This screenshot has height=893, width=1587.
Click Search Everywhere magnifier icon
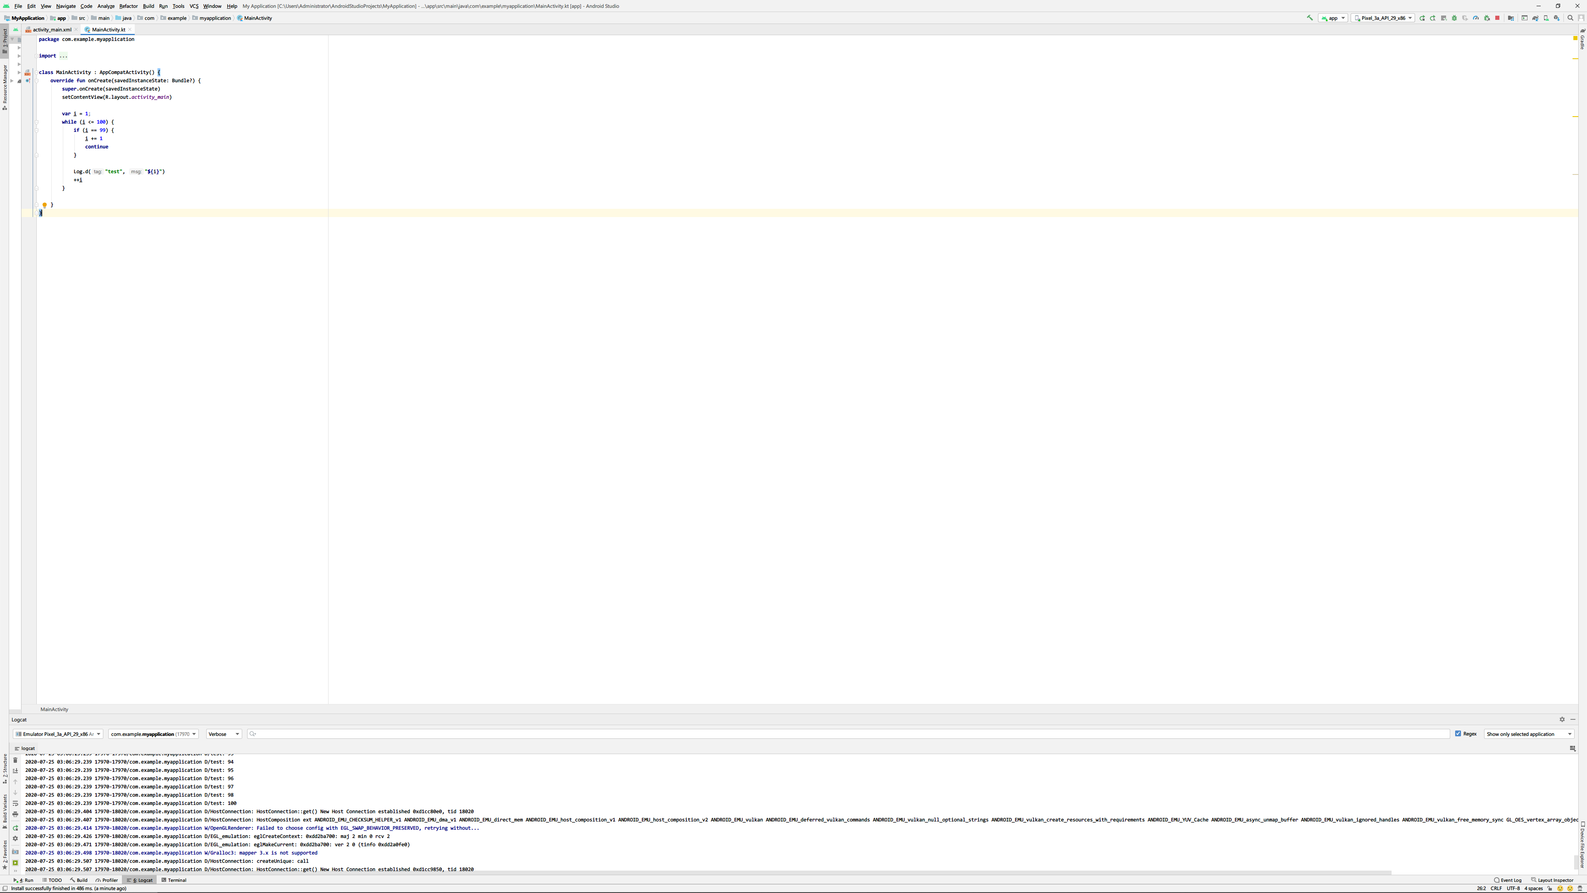point(1570,18)
